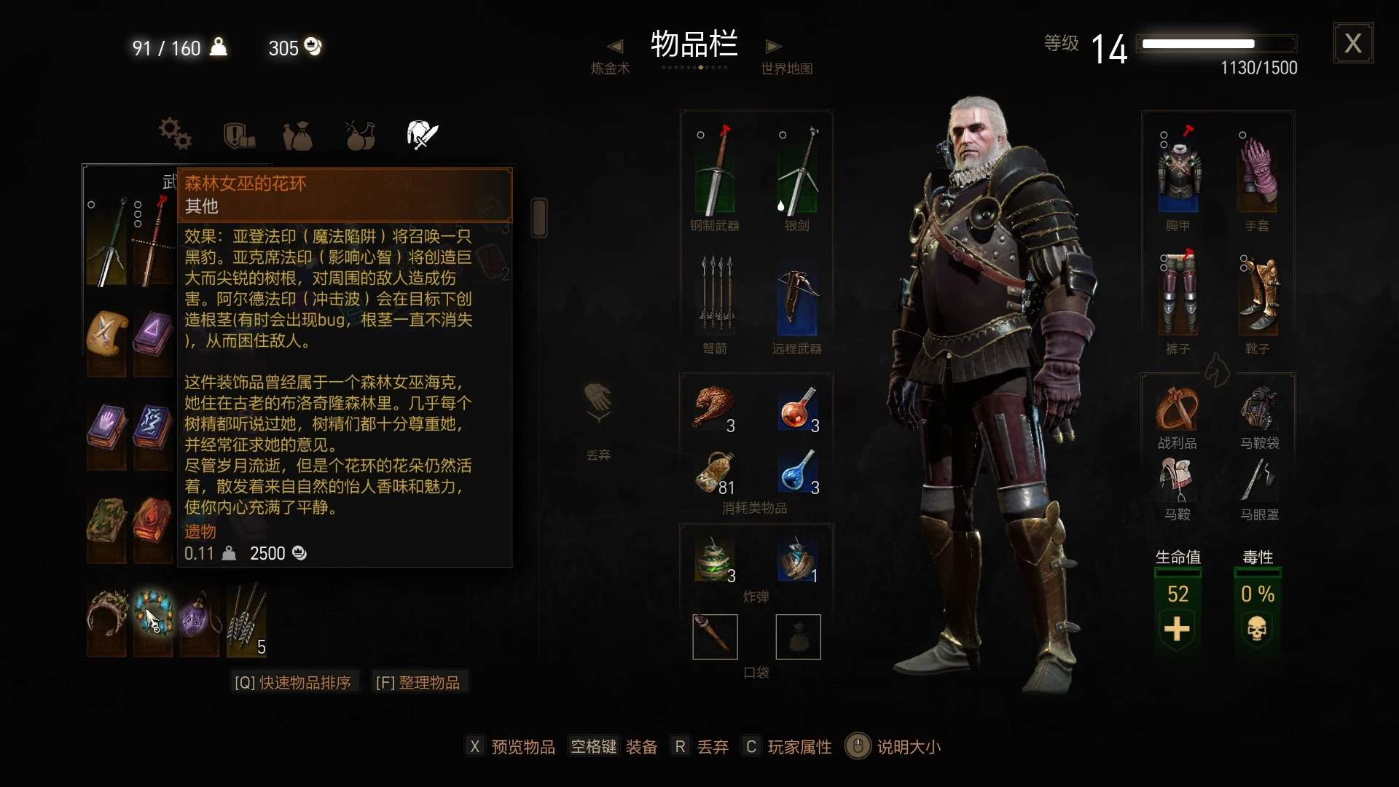Select the chest armor slot
This screenshot has width=1399, height=787.
1178,171
